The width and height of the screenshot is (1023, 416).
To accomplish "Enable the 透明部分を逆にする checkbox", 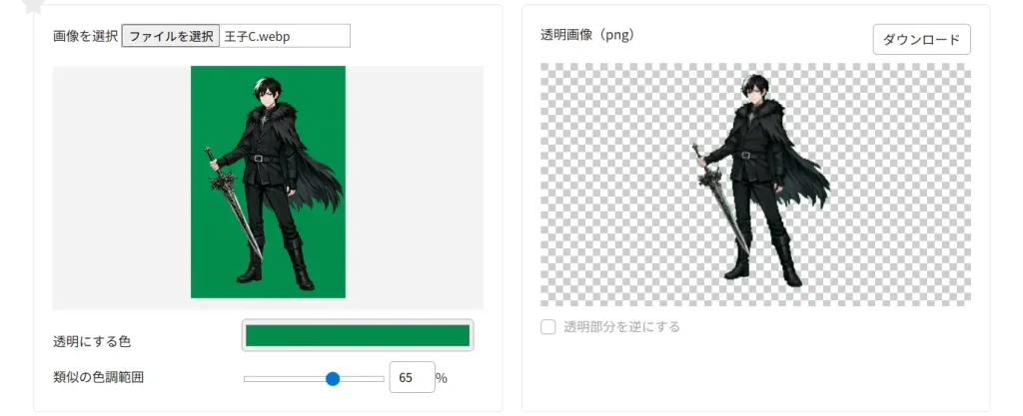I will [548, 327].
